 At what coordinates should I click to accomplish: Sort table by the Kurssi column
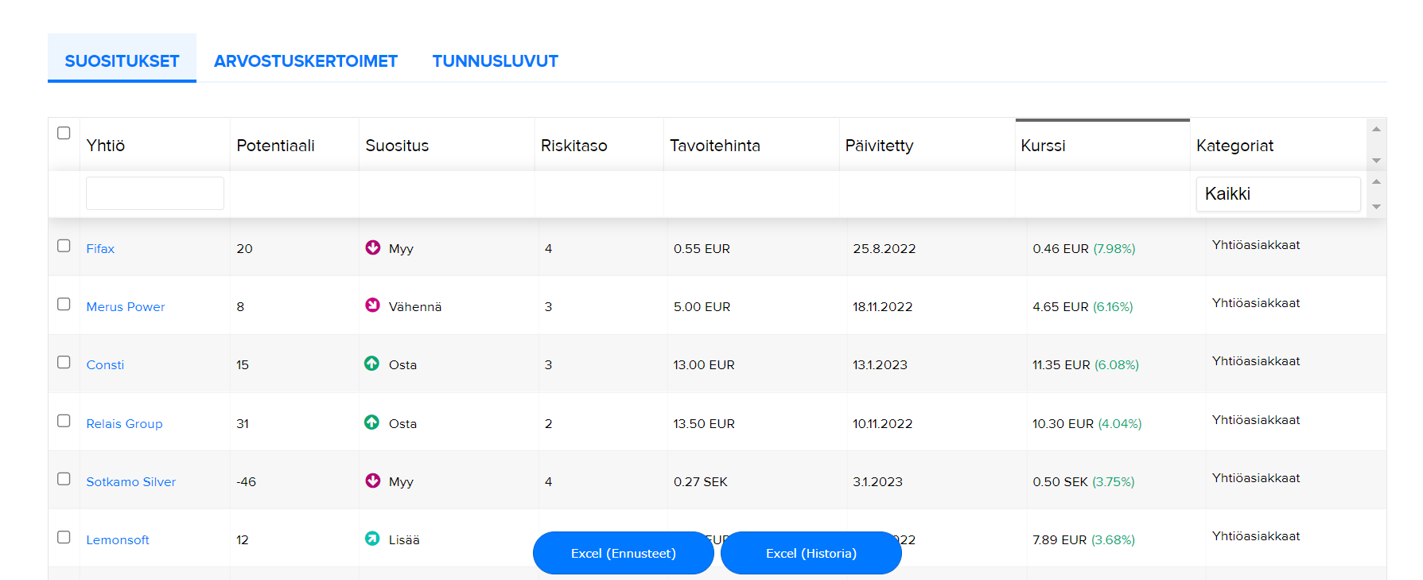1043,146
